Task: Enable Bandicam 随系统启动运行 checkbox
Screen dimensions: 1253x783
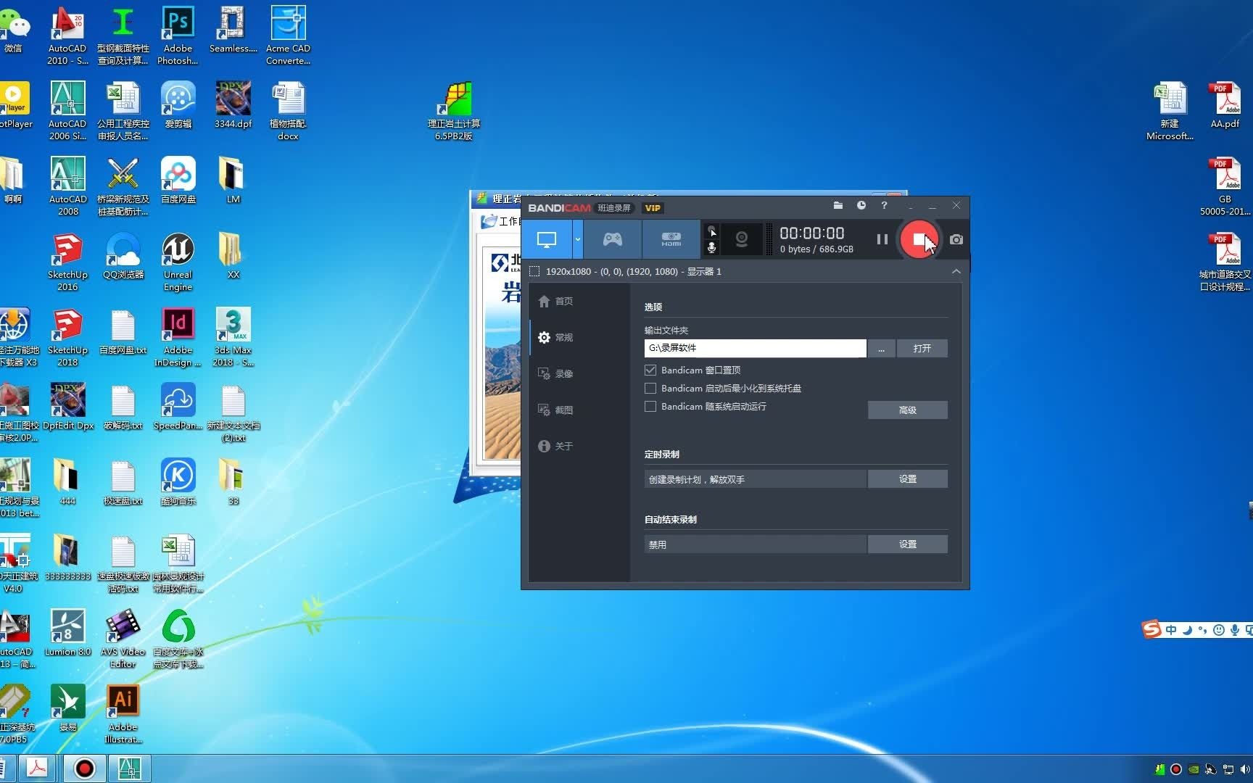Action: click(650, 406)
